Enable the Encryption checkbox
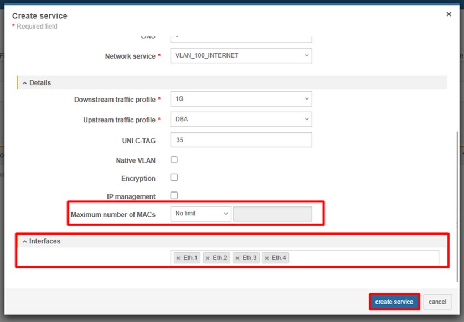464x322 pixels. point(174,178)
